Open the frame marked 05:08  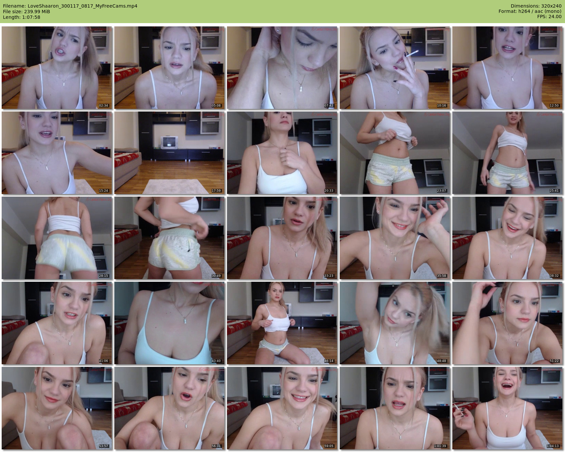(169, 68)
